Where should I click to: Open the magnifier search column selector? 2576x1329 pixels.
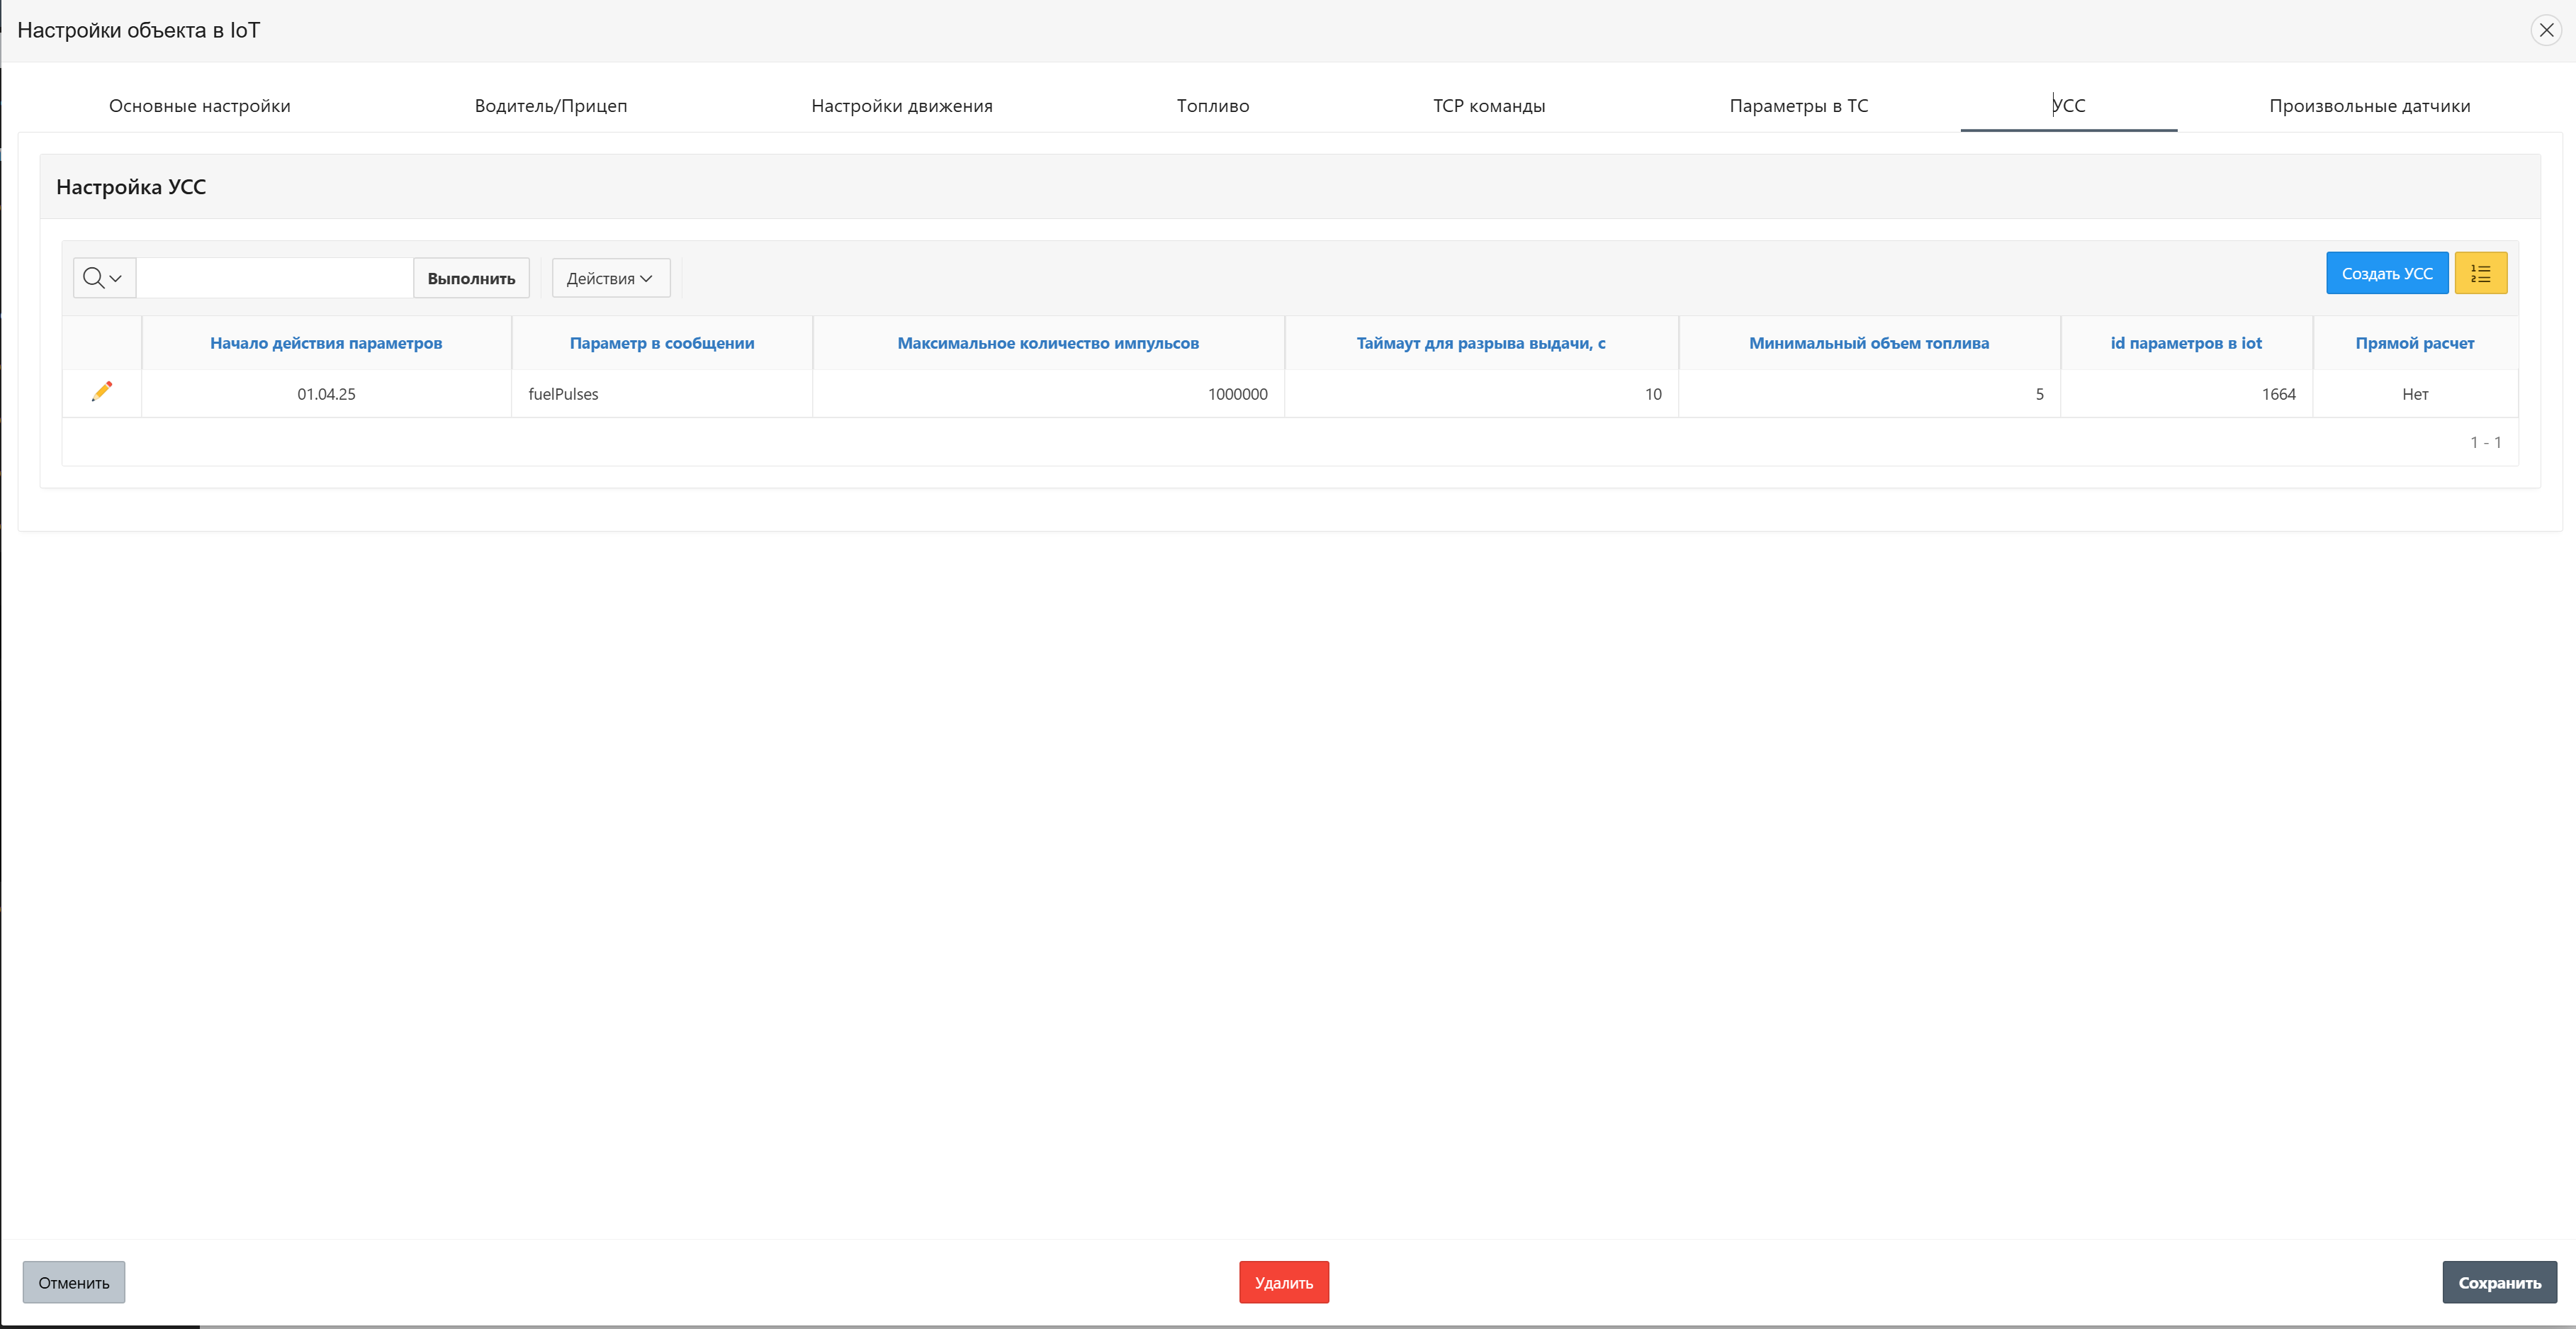(x=103, y=278)
